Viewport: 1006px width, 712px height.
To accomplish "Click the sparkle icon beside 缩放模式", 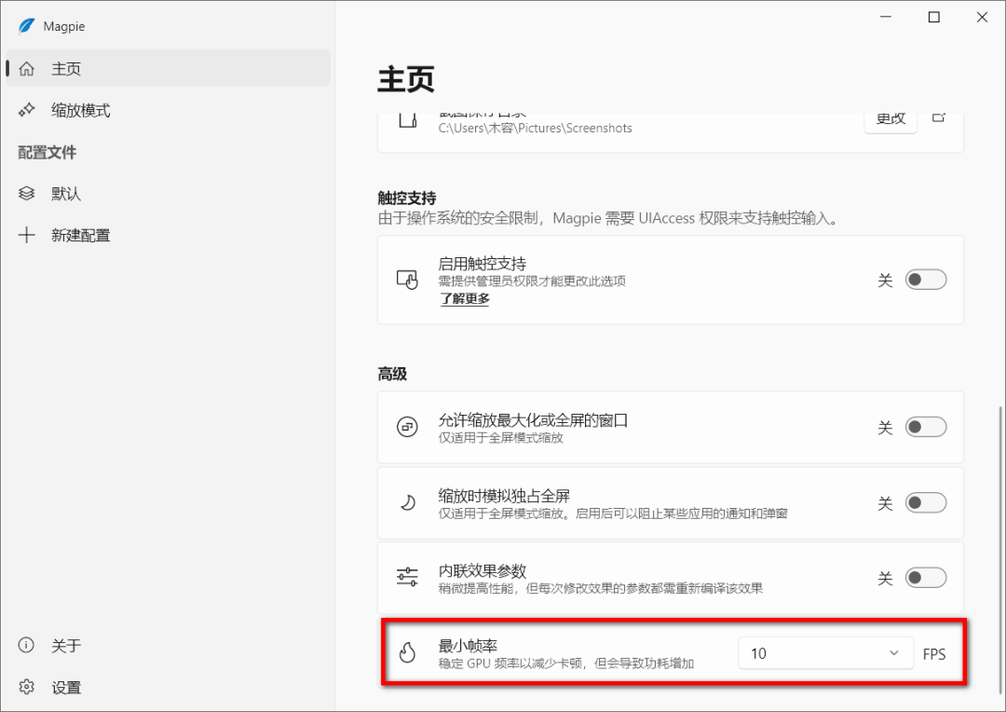I will [27, 110].
